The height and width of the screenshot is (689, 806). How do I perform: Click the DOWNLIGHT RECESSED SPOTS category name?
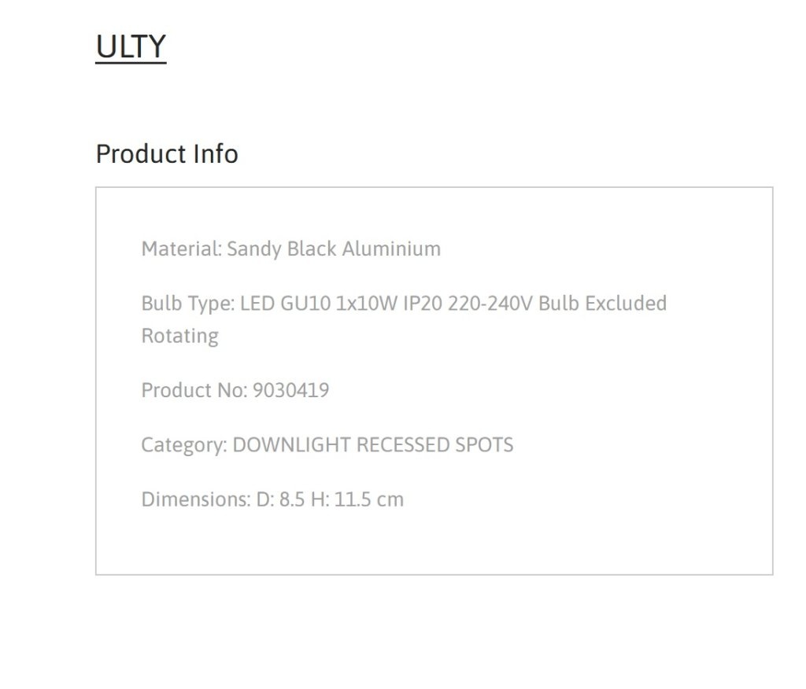point(372,445)
